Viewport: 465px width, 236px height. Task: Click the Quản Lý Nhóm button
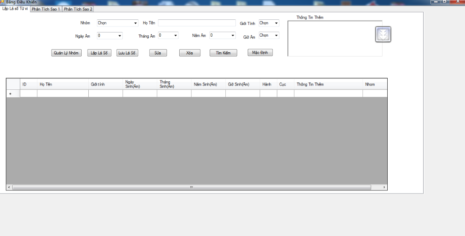point(66,53)
